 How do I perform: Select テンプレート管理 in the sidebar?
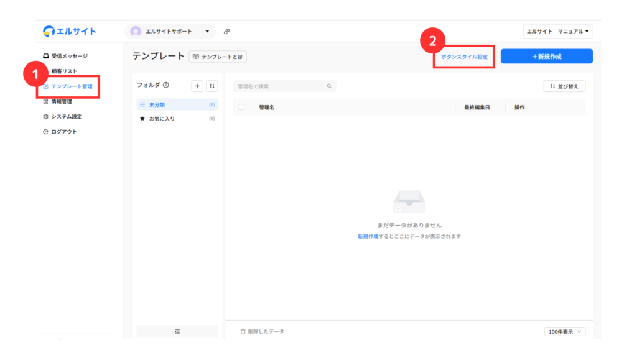coord(71,86)
